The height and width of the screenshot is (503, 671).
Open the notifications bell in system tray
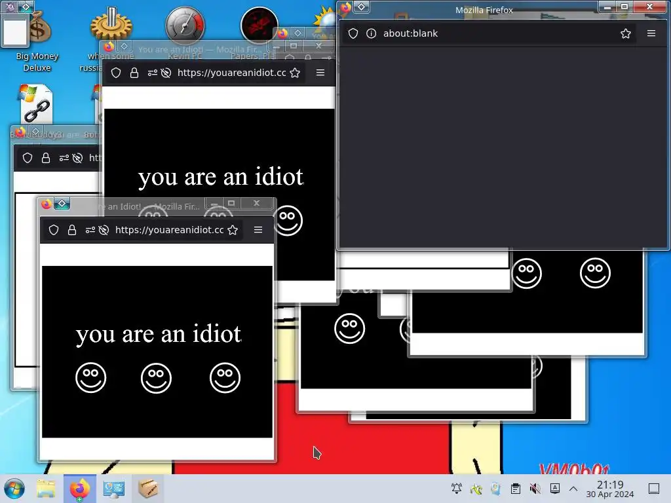pyautogui.click(x=457, y=489)
